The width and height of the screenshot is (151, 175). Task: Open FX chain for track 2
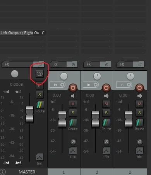click(92, 64)
